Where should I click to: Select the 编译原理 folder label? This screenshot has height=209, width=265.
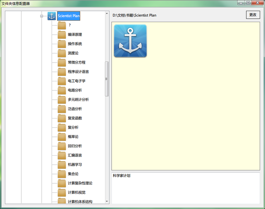(x=75, y=35)
